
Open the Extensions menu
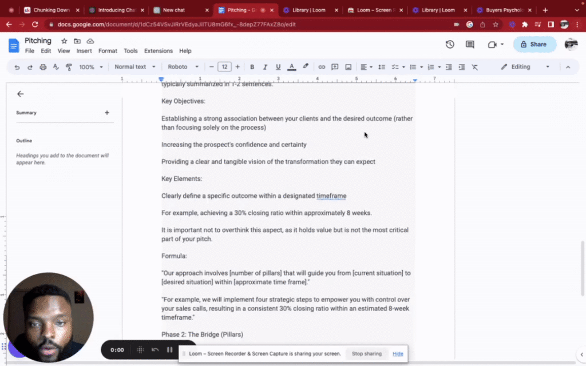(x=159, y=51)
